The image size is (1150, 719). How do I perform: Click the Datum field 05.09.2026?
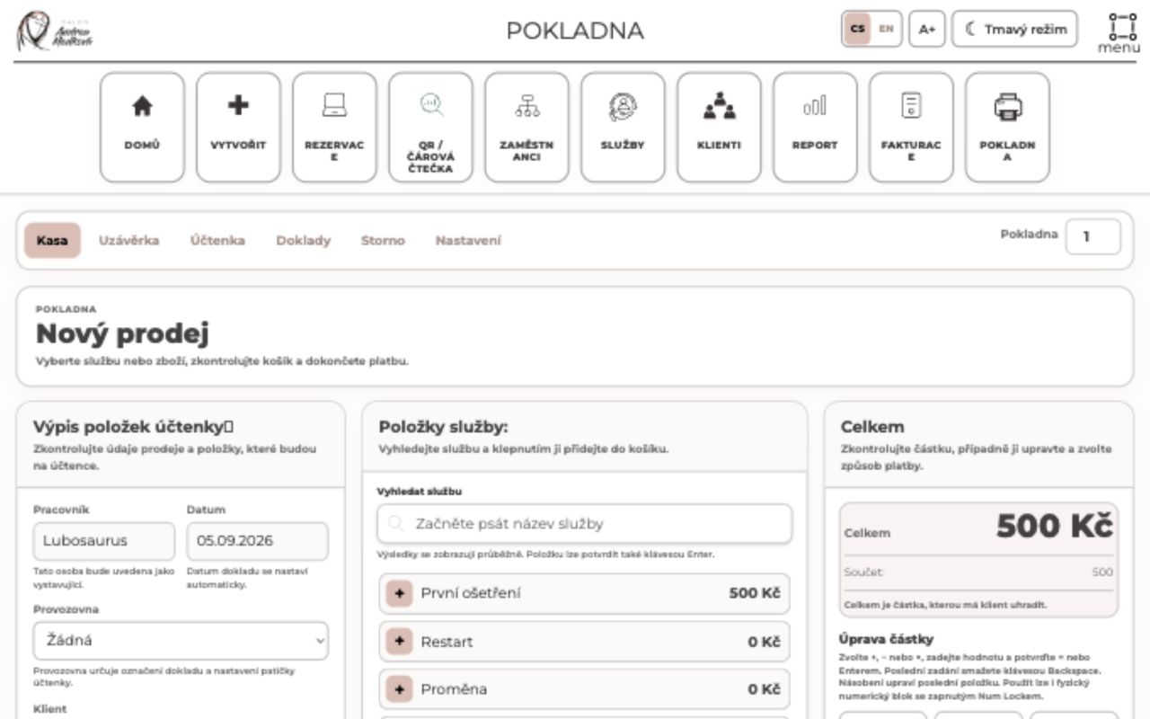pyautogui.click(x=258, y=541)
